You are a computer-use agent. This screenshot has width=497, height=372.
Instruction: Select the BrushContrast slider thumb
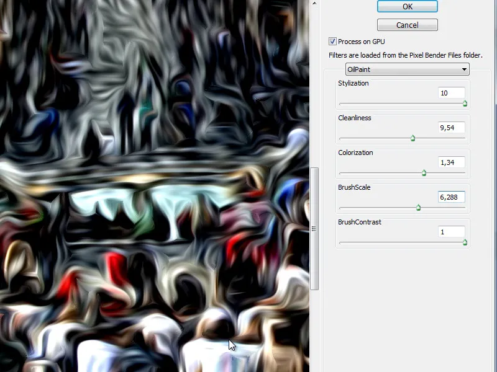point(465,242)
